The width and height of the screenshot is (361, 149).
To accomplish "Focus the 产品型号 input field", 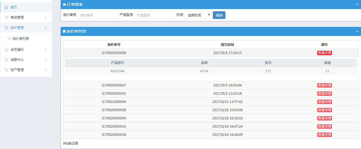I will point(154,15).
